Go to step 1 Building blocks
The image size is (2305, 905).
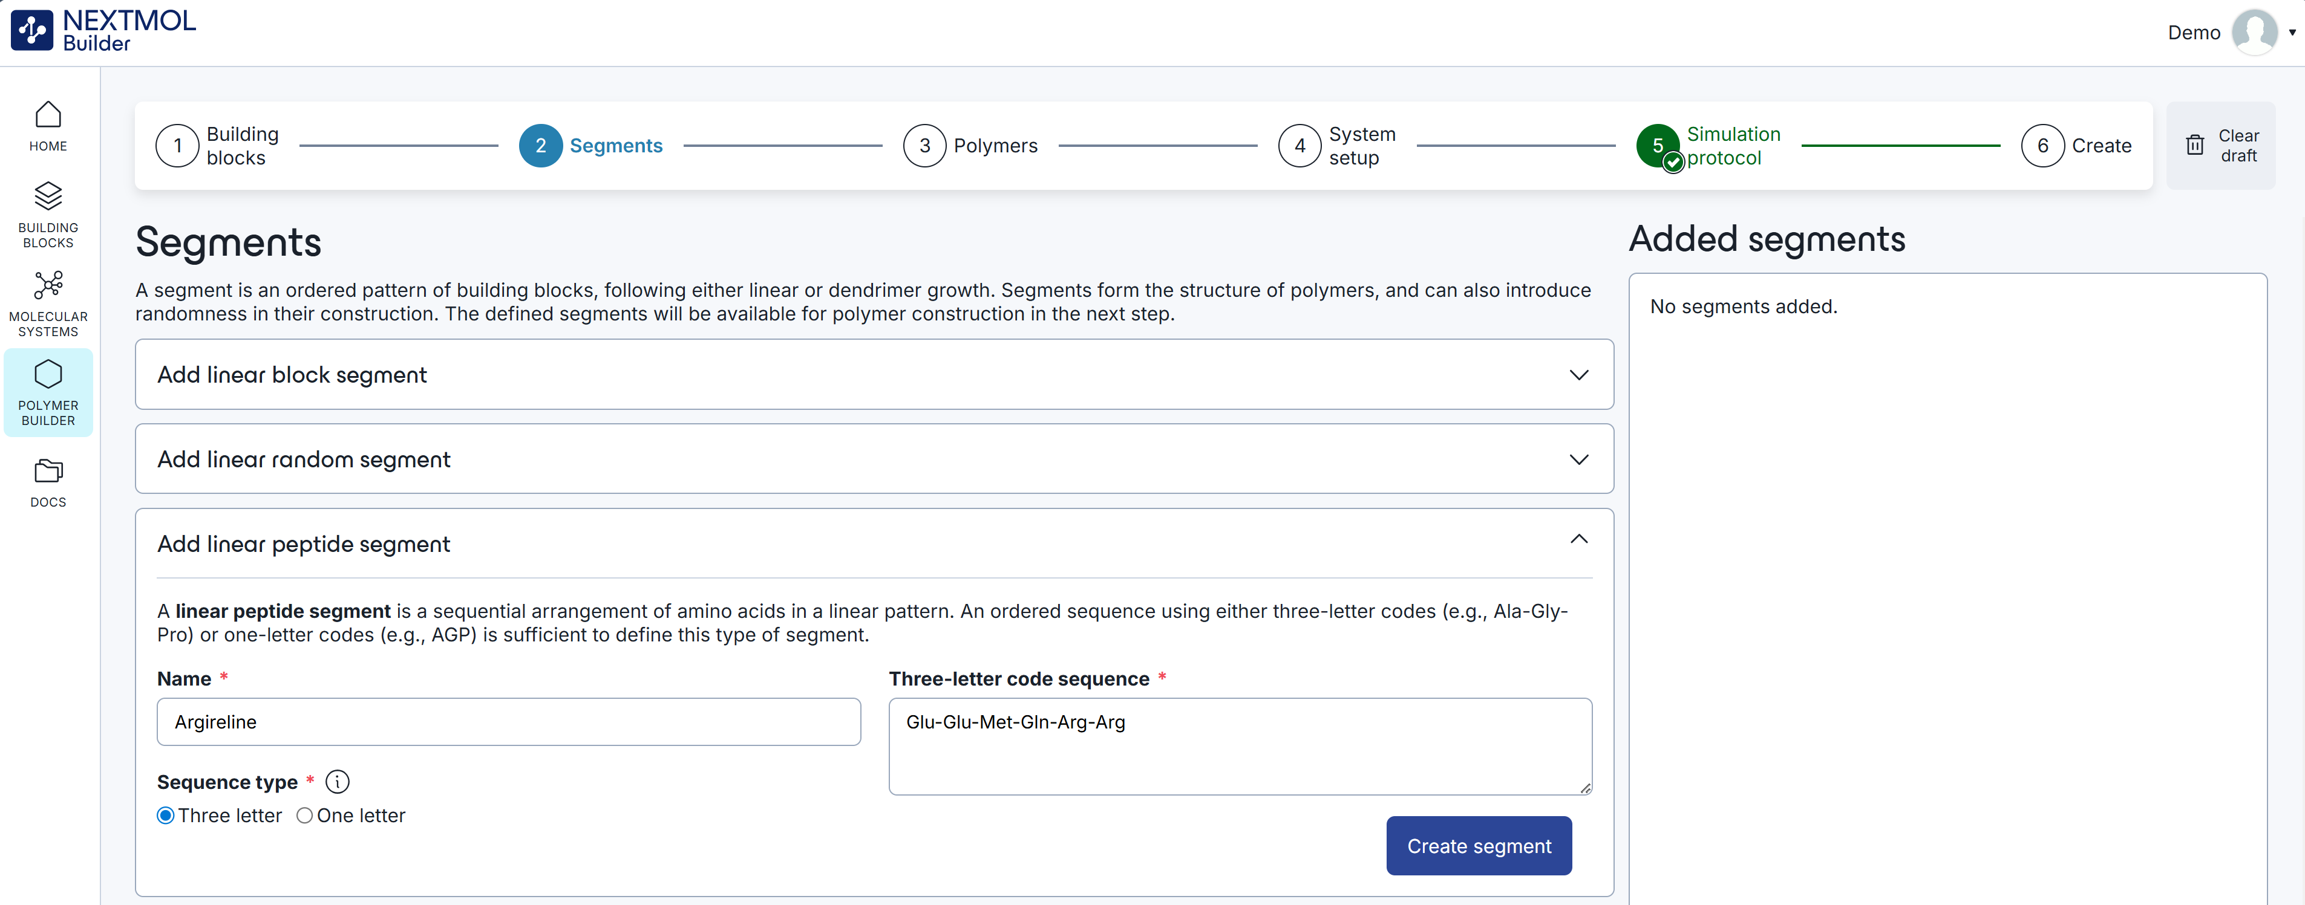coord(178,146)
